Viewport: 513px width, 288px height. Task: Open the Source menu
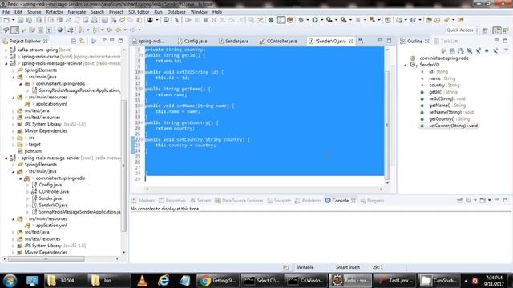coord(34,12)
